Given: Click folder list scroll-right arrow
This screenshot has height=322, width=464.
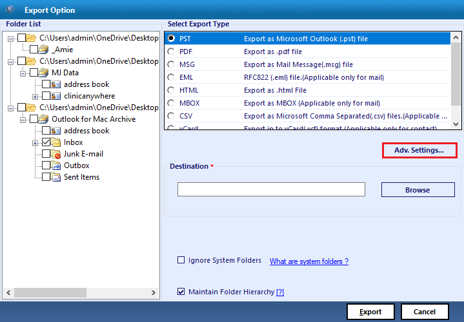Looking at the screenshot, I should pyautogui.click(x=154, y=292).
